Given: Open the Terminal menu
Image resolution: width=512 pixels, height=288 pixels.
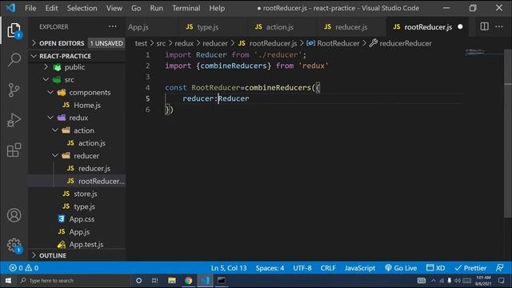Looking at the screenshot, I should [x=186, y=8].
